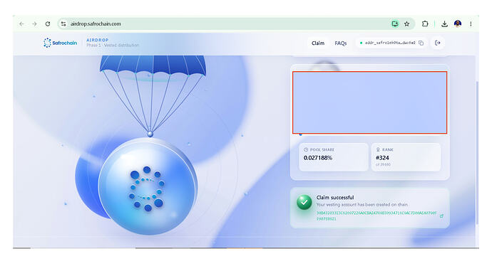Screen dimensions: 492x276
Task: Open site information icon in address bar
Action: [x=63, y=23]
